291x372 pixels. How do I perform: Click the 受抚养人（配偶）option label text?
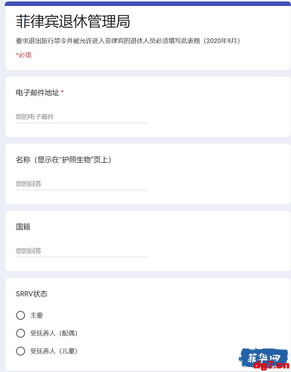[54, 333]
